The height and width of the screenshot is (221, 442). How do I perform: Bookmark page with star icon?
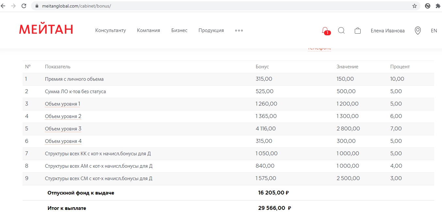tap(415, 6)
